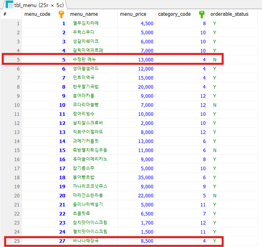Sort by orderable_status column header

(x=232, y=14)
